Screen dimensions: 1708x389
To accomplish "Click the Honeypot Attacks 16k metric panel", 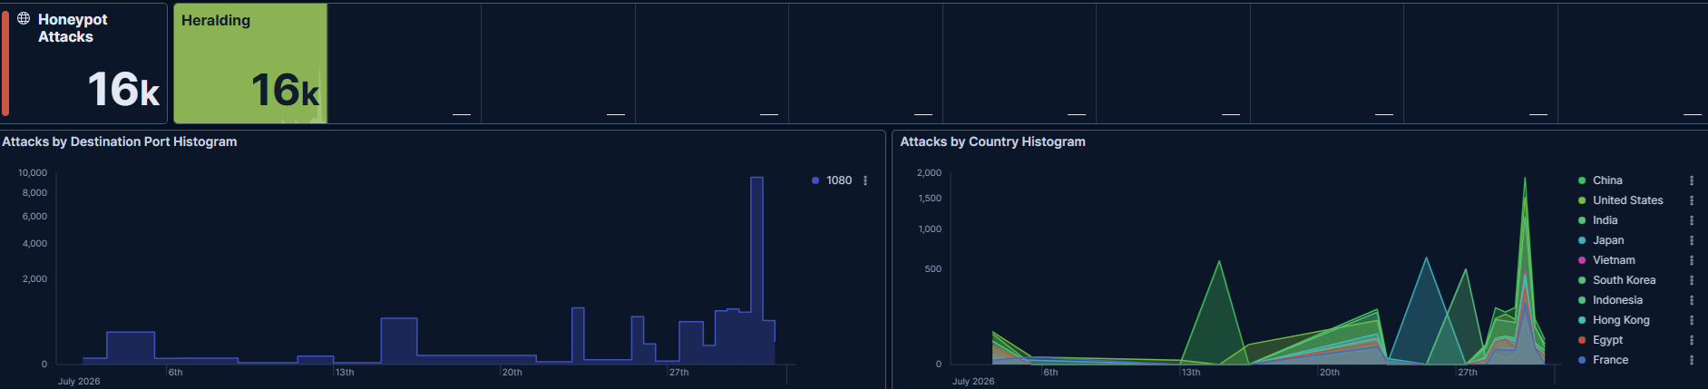I will [84, 63].
